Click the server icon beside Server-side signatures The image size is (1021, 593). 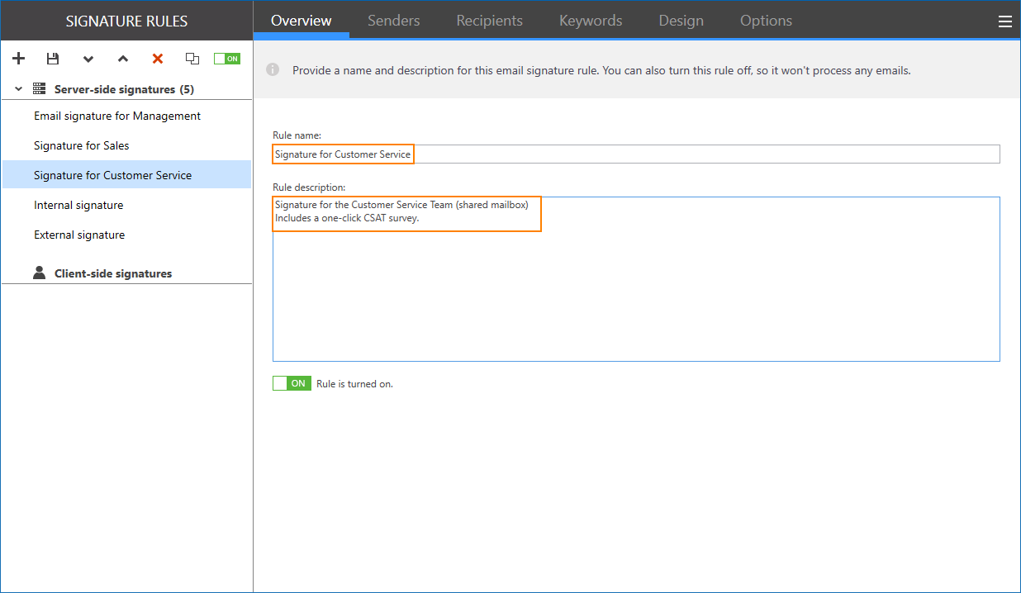(x=38, y=88)
